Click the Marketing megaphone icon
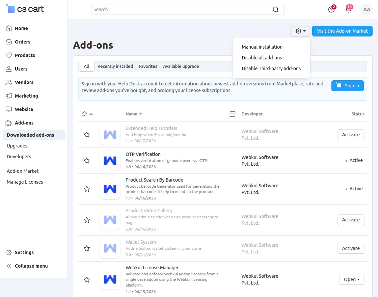378x297 pixels. click(9, 96)
